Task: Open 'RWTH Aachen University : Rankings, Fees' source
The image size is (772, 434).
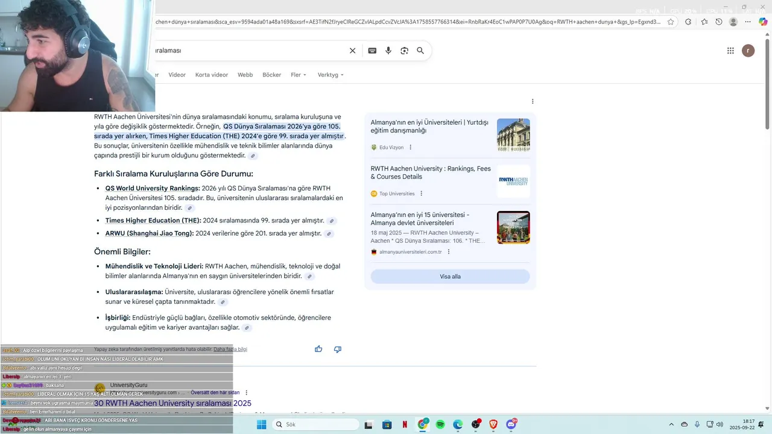Action: [x=431, y=173]
